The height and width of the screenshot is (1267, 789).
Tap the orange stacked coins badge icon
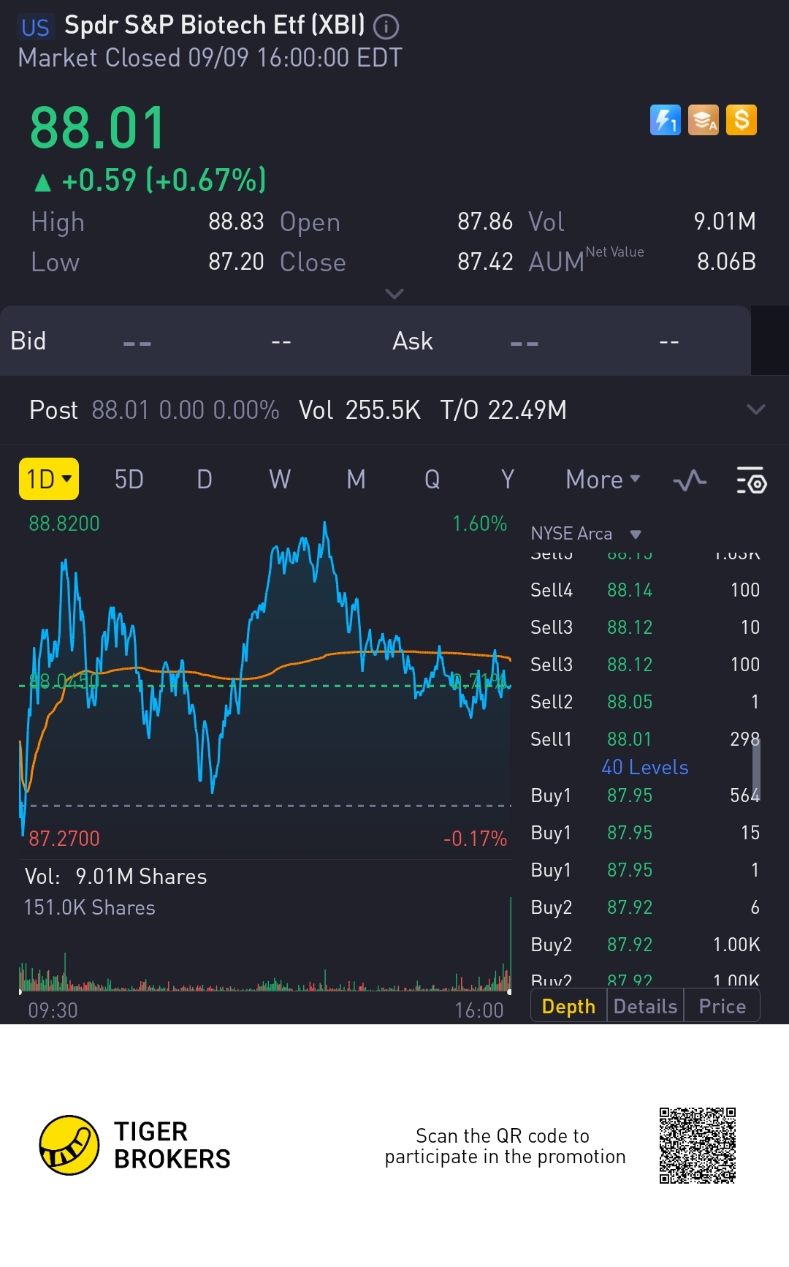click(x=704, y=120)
